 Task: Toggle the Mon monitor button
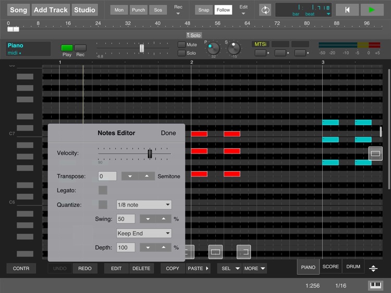(x=119, y=10)
